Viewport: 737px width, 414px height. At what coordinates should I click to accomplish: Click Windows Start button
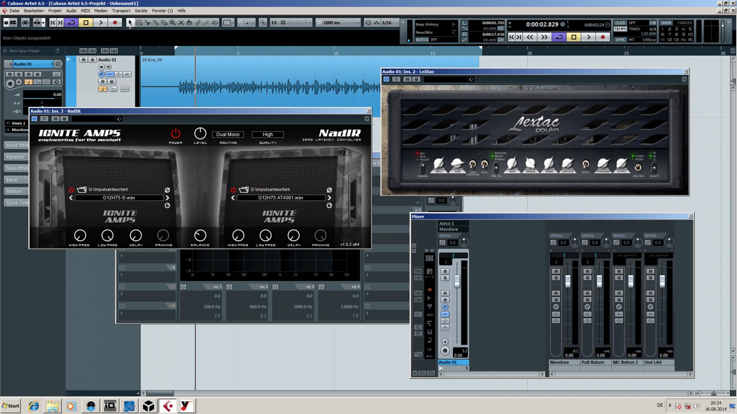tap(11, 406)
